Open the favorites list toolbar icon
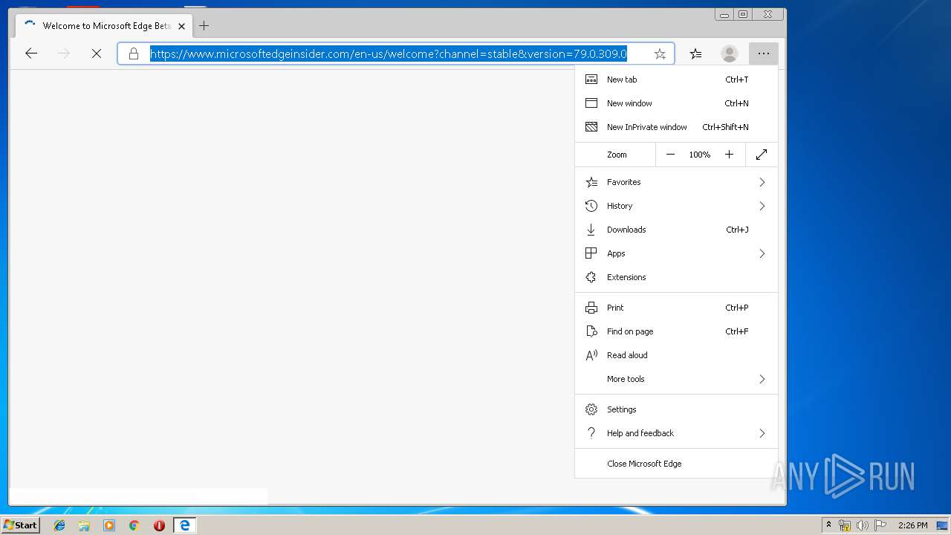The width and height of the screenshot is (951, 535). click(x=695, y=53)
